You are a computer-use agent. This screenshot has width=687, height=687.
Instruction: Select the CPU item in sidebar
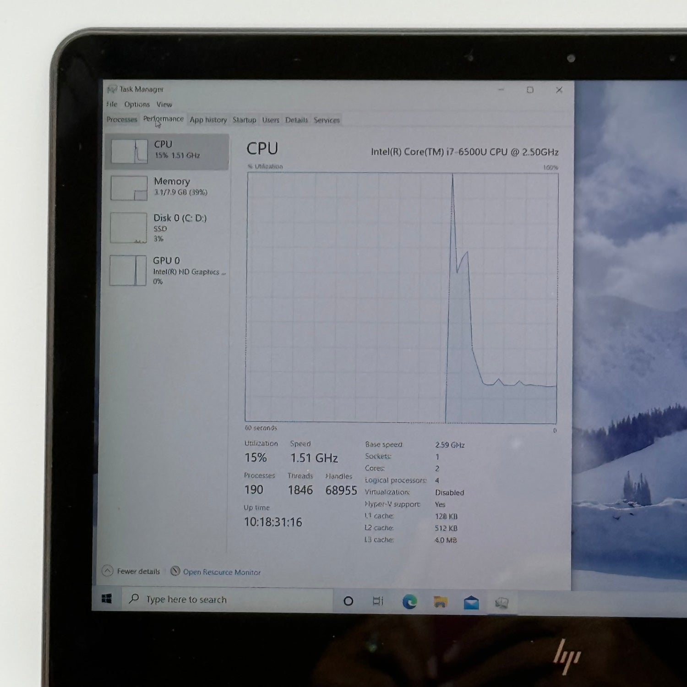pyautogui.click(x=167, y=152)
